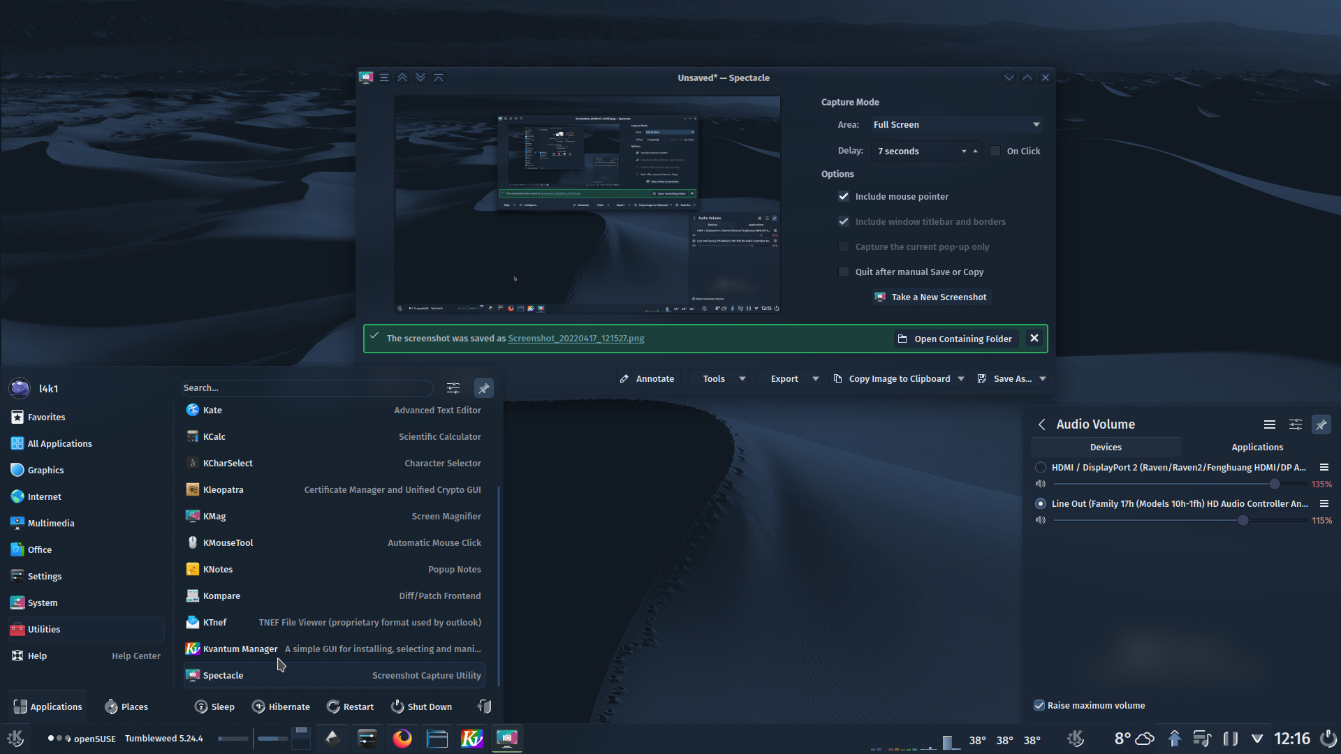Select the Favorites category
Screen dimensions: 1341x754
87,417
